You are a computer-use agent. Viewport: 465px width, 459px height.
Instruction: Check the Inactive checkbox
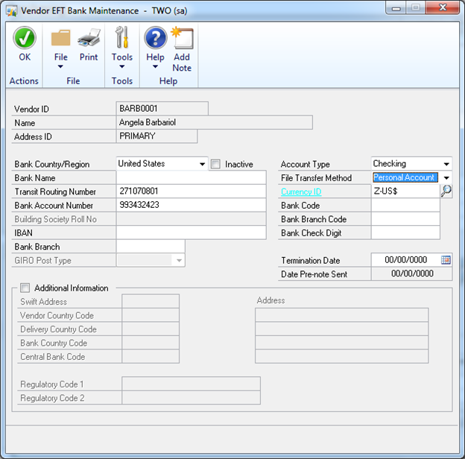(x=216, y=165)
